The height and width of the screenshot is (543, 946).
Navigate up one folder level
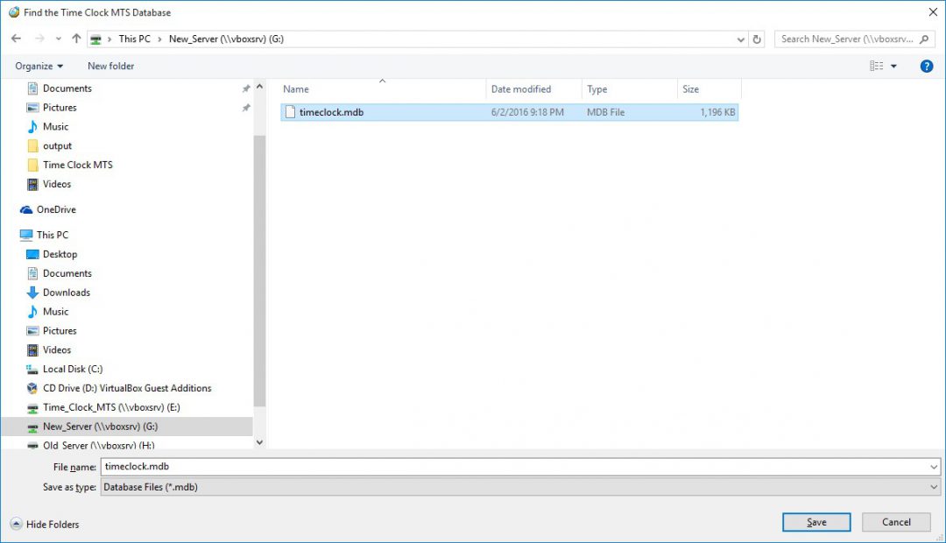75,39
